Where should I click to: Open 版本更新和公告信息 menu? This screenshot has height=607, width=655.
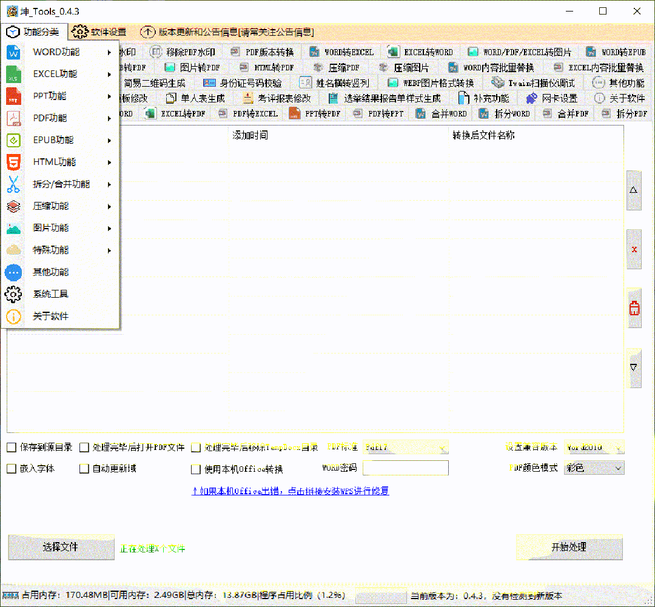tap(227, 32)
